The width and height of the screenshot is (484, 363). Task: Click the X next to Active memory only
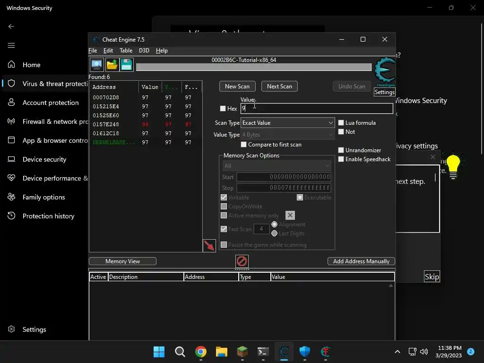click(290, 215)
